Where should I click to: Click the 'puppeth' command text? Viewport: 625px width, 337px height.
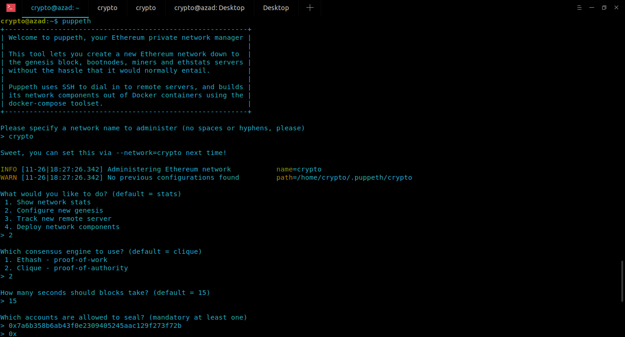76,21
